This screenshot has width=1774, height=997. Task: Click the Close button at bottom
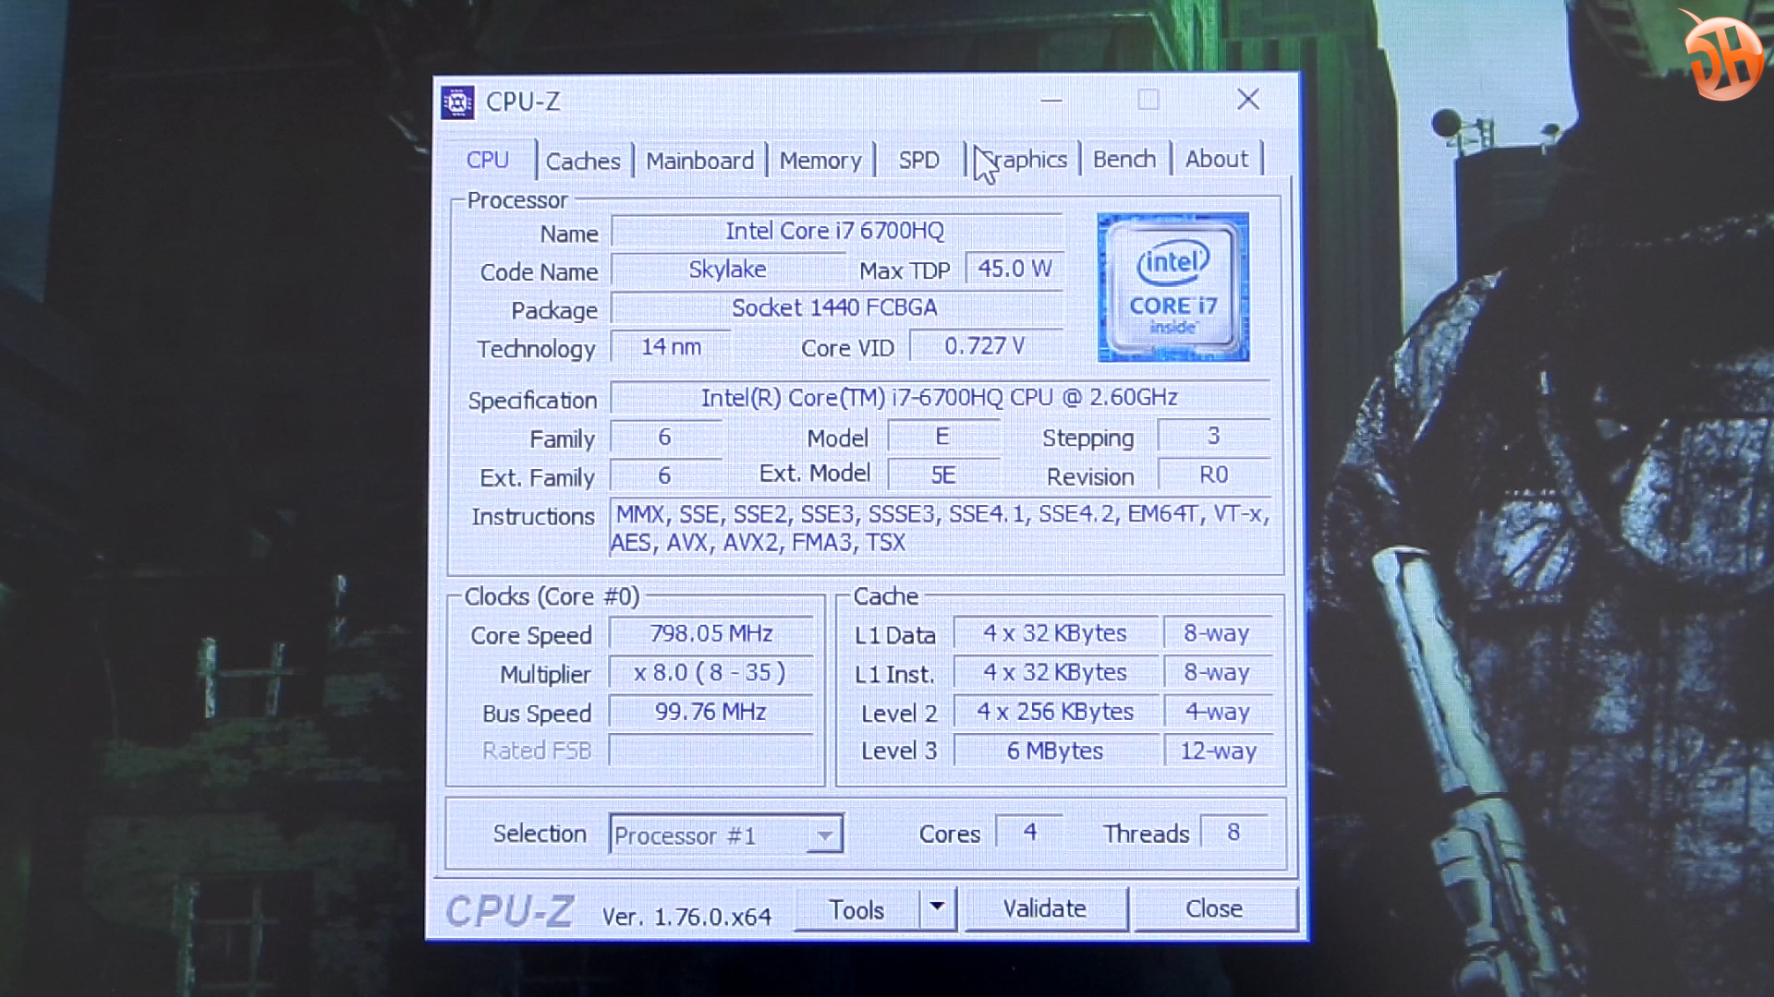click(1214, 909)
